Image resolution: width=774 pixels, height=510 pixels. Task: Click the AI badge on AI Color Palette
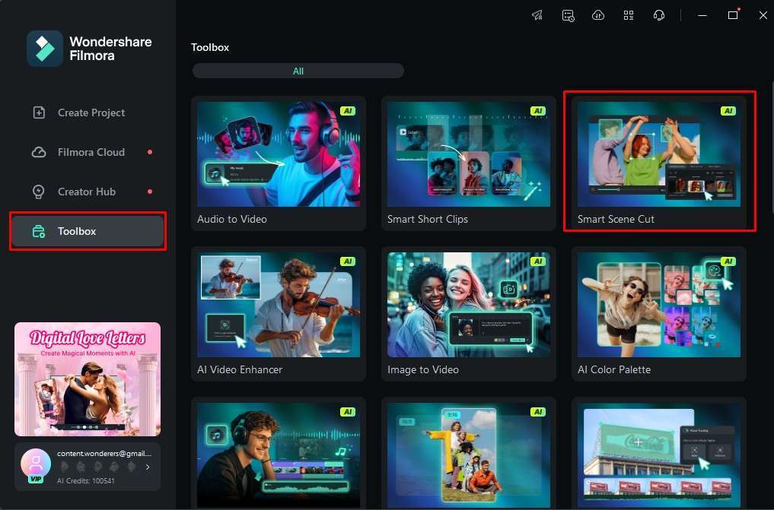(x=728, y=261)
